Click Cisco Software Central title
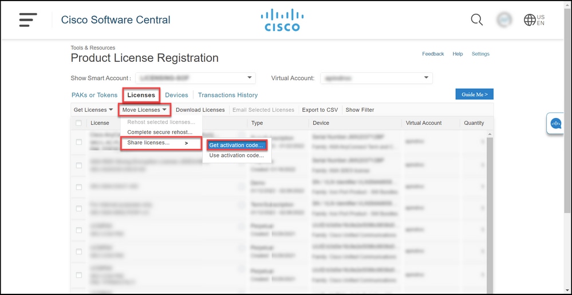The image size is (572, 295). tap(116, 19)
